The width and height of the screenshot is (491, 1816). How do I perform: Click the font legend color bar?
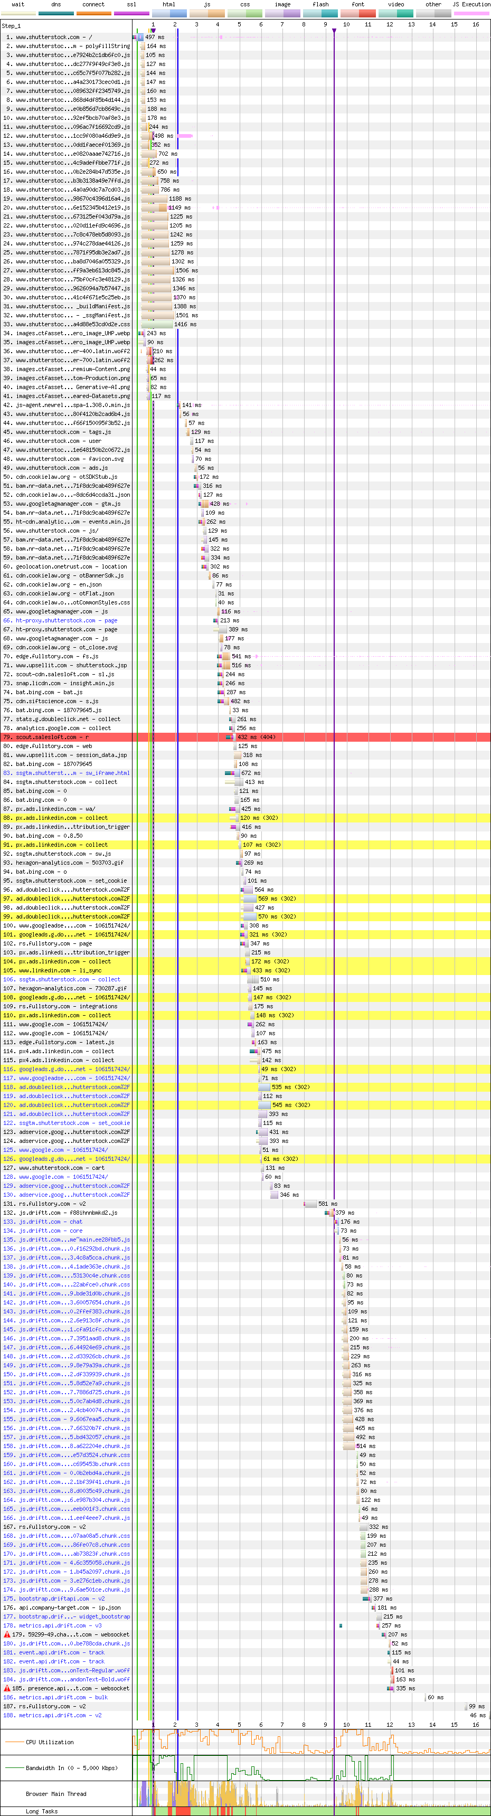tap(357, 13)
